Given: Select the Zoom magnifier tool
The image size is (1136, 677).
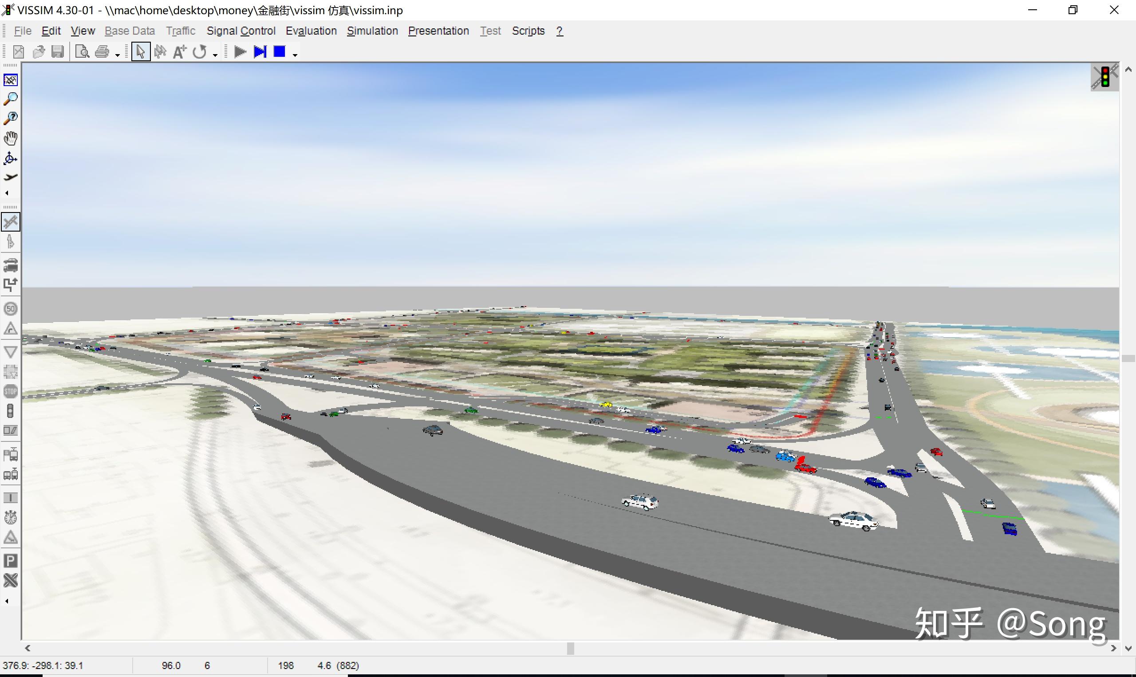Looking at the screenshot, I should (11, 99).
